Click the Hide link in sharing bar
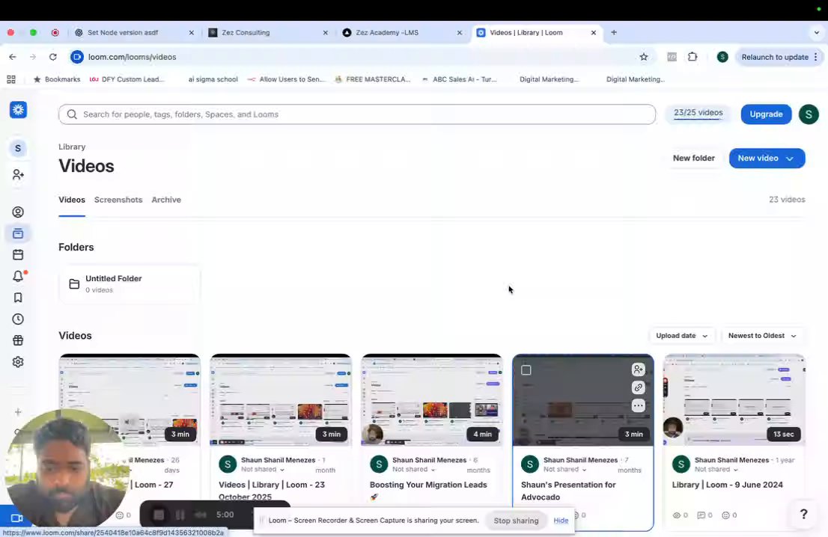Viewport: 828px width, 537px height. coord(561,521)
